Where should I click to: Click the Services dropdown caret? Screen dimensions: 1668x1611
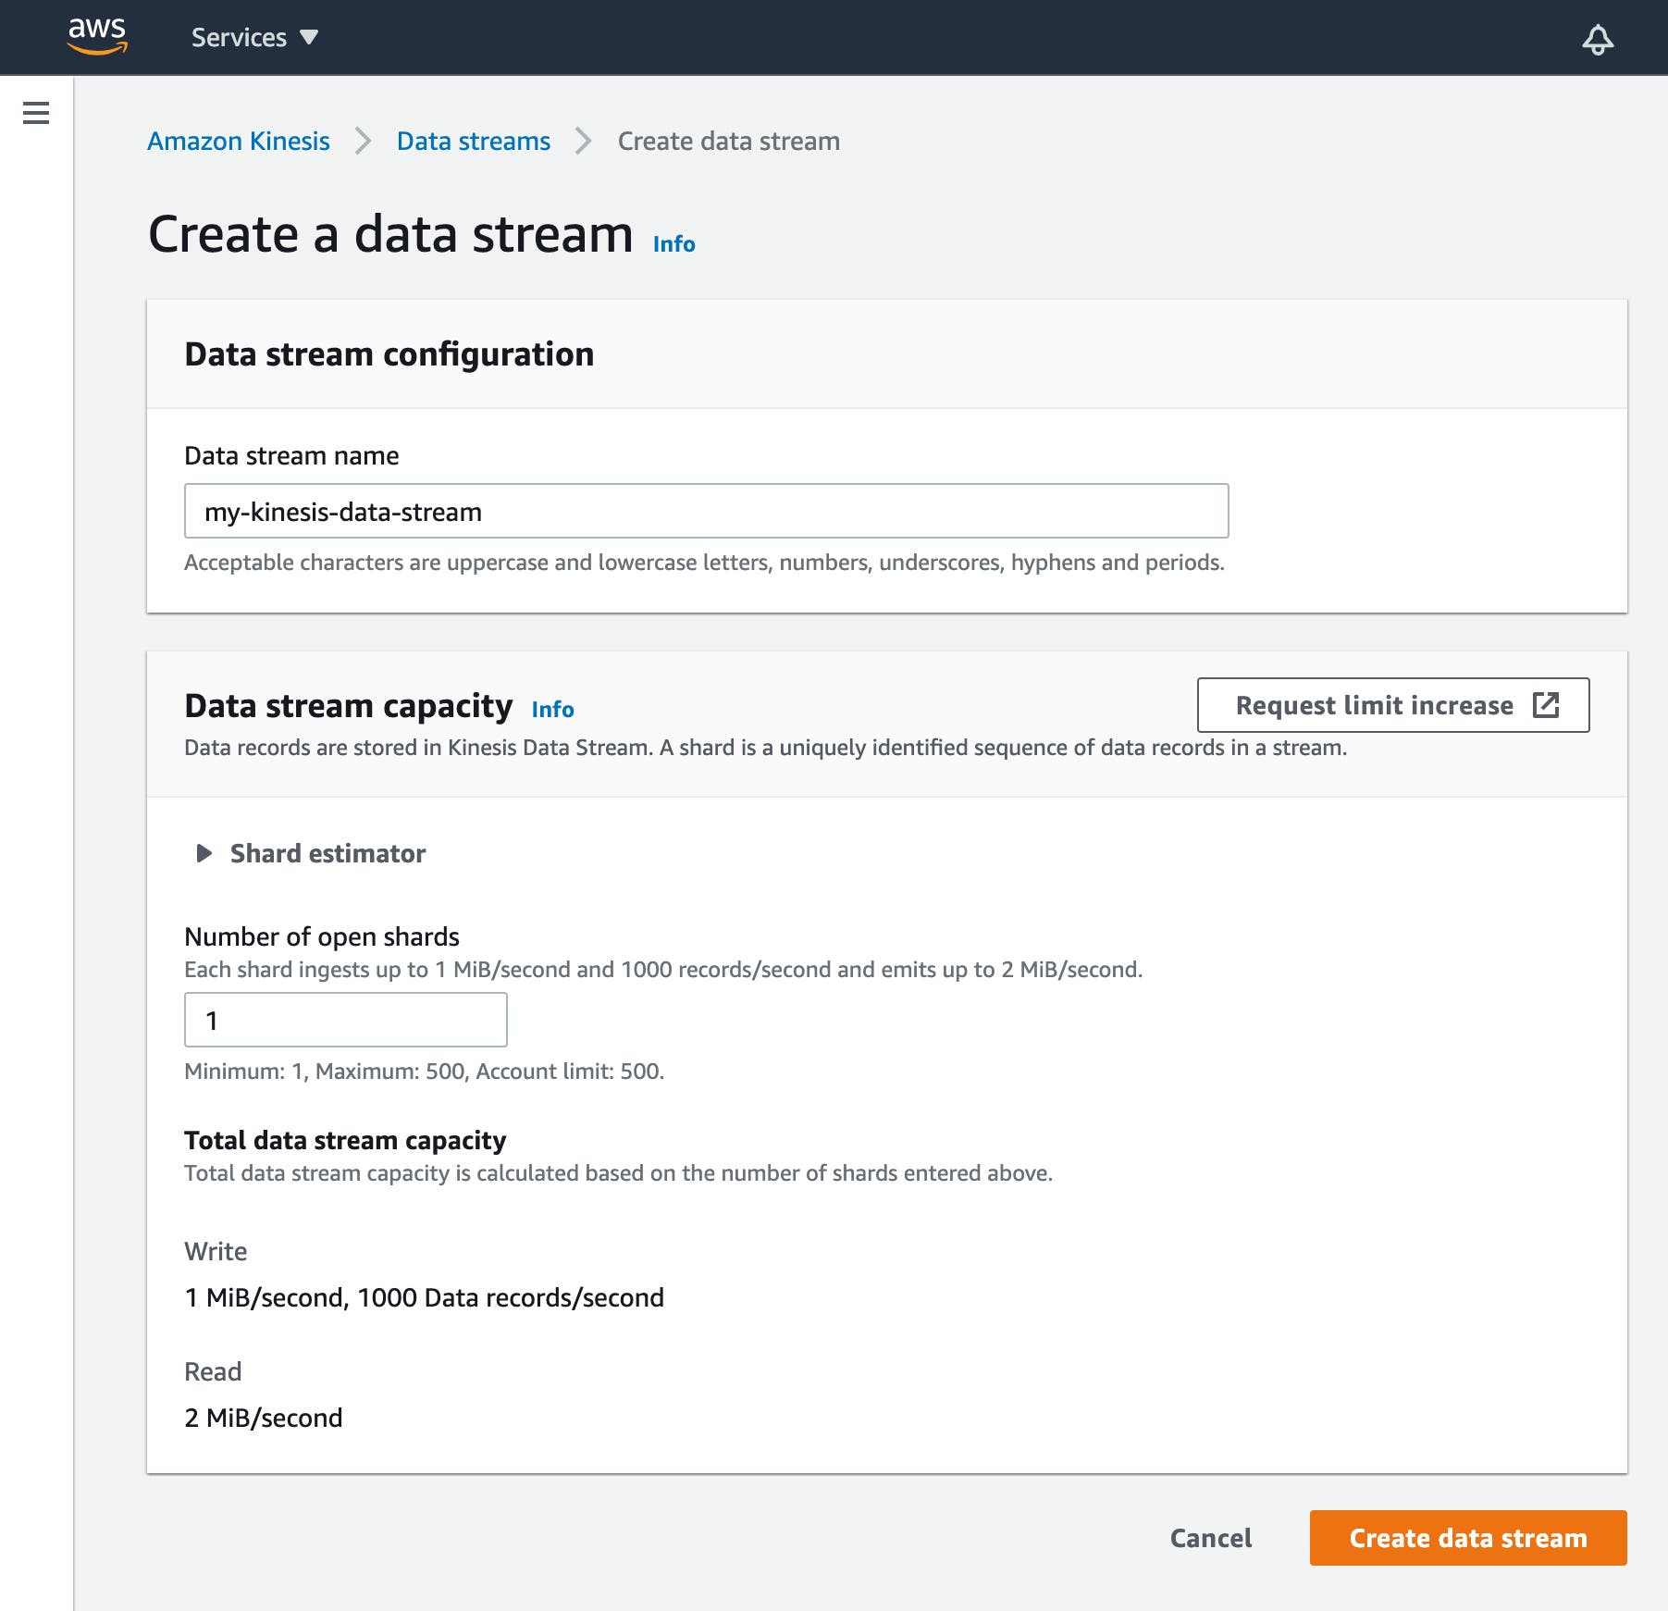309,38
